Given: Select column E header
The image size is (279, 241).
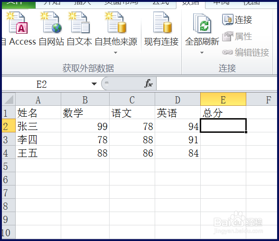Looking at the screenshot, I should click(223, 100).
